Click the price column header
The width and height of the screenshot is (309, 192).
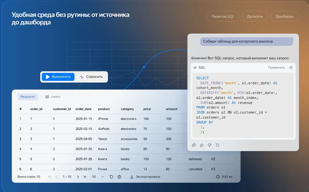pyautogui.click(x=147, y=109)
